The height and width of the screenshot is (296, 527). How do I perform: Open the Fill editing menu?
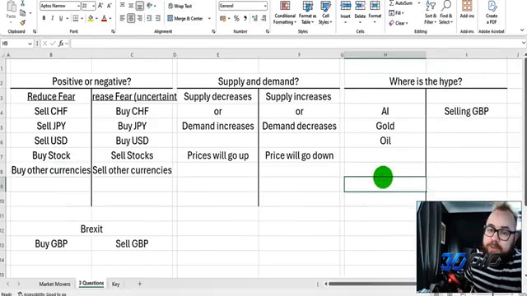point(397,13)
